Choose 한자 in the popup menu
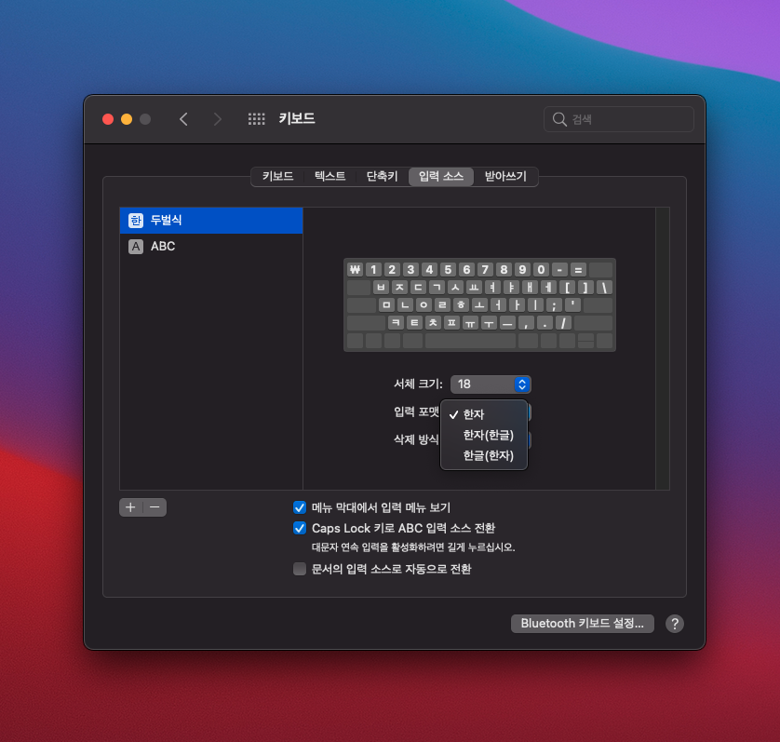Viewport: 780px width, 742px height. (x=484, y=414)
